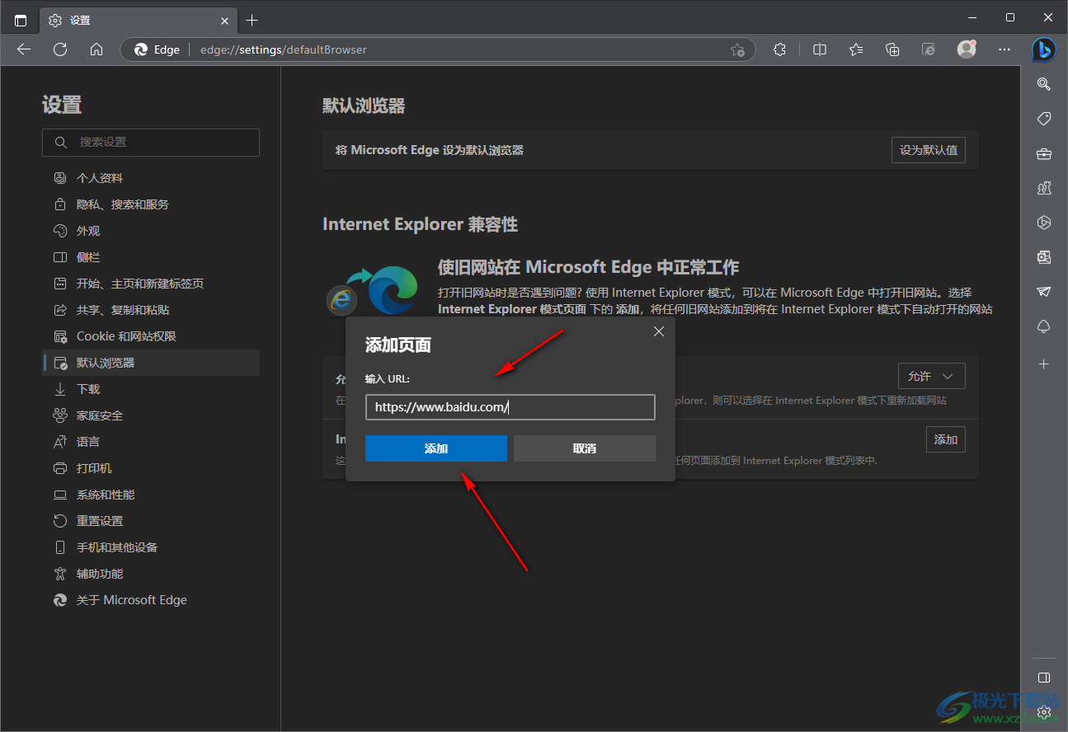Image resolution: width=1068 pixels, height=732 pixels.
Task: Open 关于 Microsoft Edge section
Action: click(151, 600)
